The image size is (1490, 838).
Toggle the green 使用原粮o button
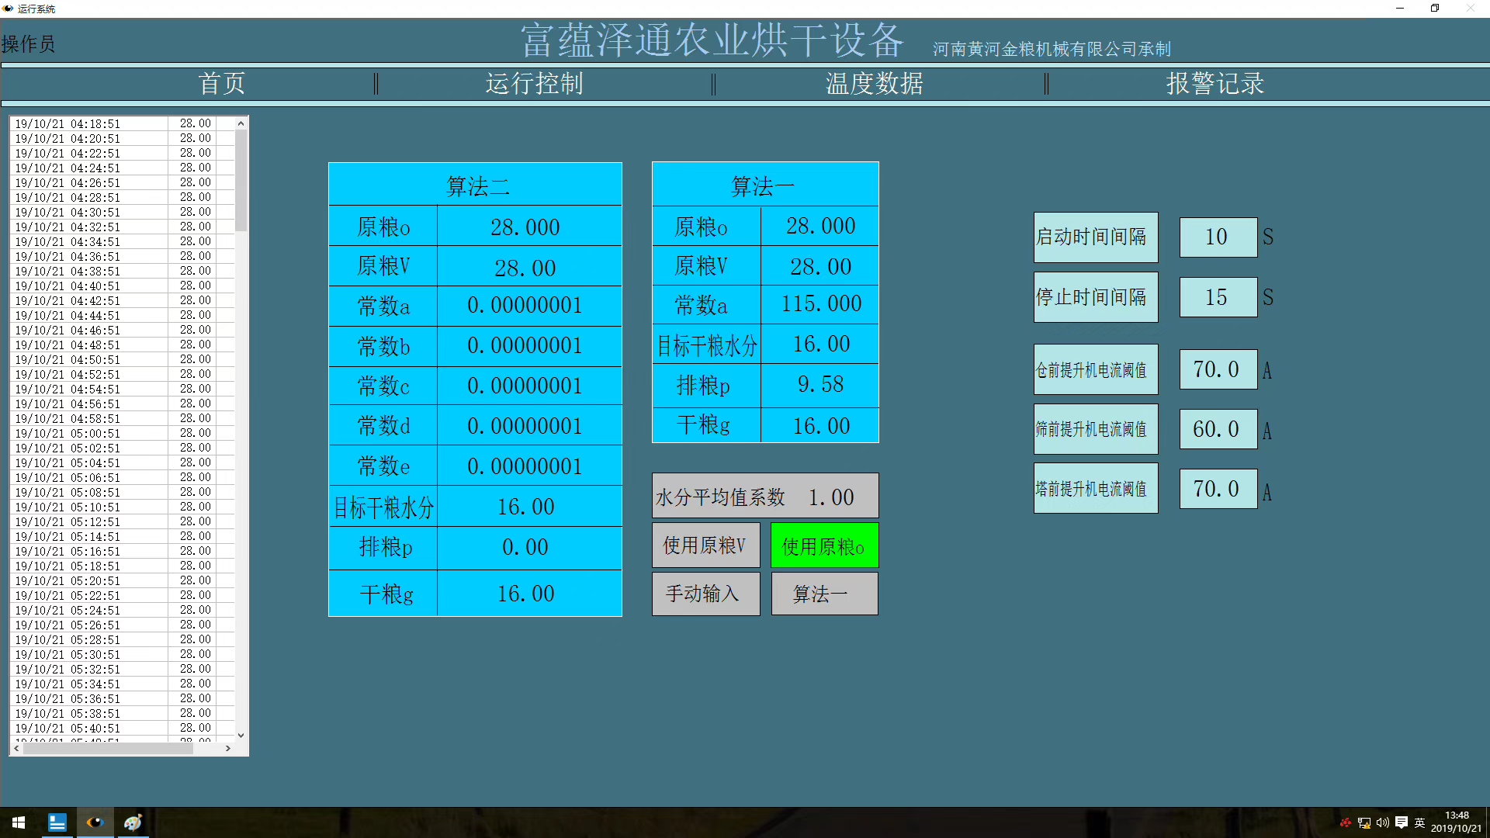click(x=824, y=545)
